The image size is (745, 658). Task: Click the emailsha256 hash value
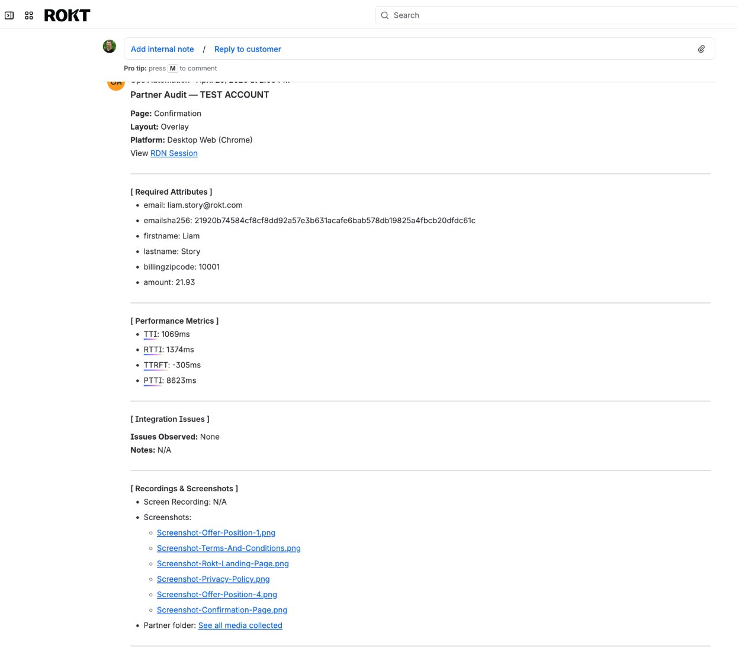tap(335, 221)
